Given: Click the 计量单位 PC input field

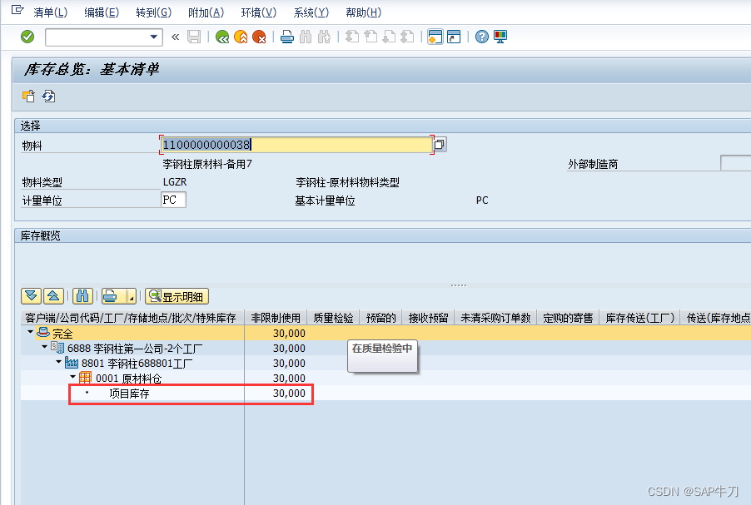Looking at the screenshot, I should coord(173,200).
